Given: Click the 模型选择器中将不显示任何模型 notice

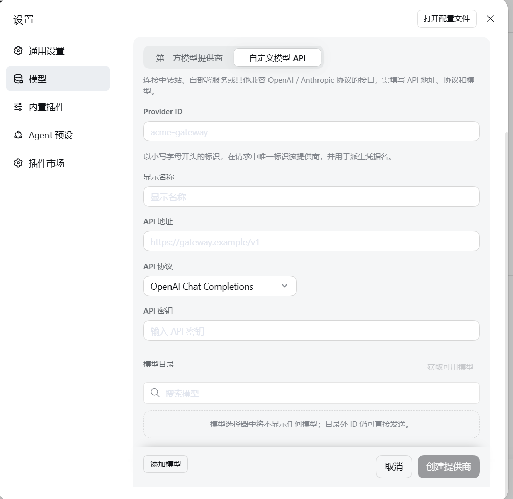Looking at the screenshot, I should [x=310, y=424].
